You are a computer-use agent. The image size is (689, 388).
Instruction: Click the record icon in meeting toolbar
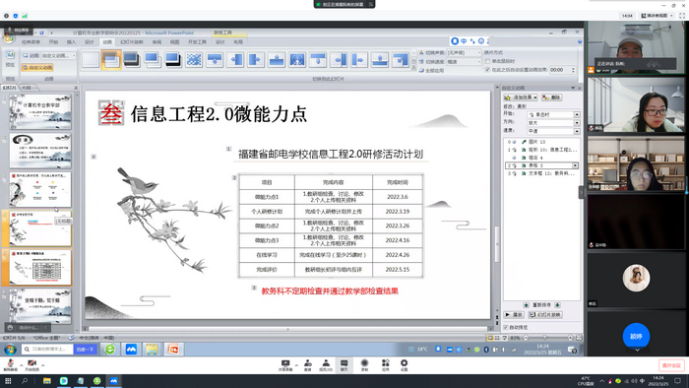click(364, 365)
